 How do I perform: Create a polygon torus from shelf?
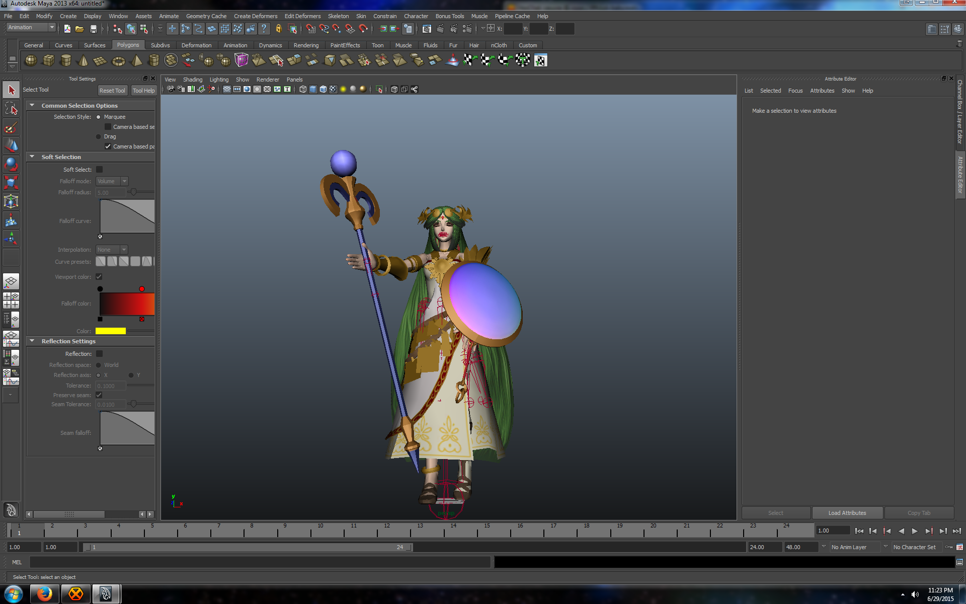[118, 60]
